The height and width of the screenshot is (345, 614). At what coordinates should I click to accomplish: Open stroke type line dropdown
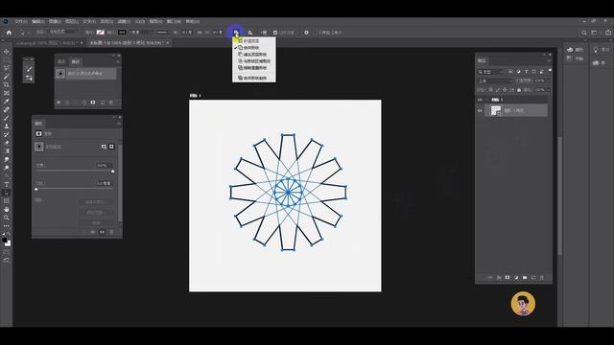click(x=163, y=33)
